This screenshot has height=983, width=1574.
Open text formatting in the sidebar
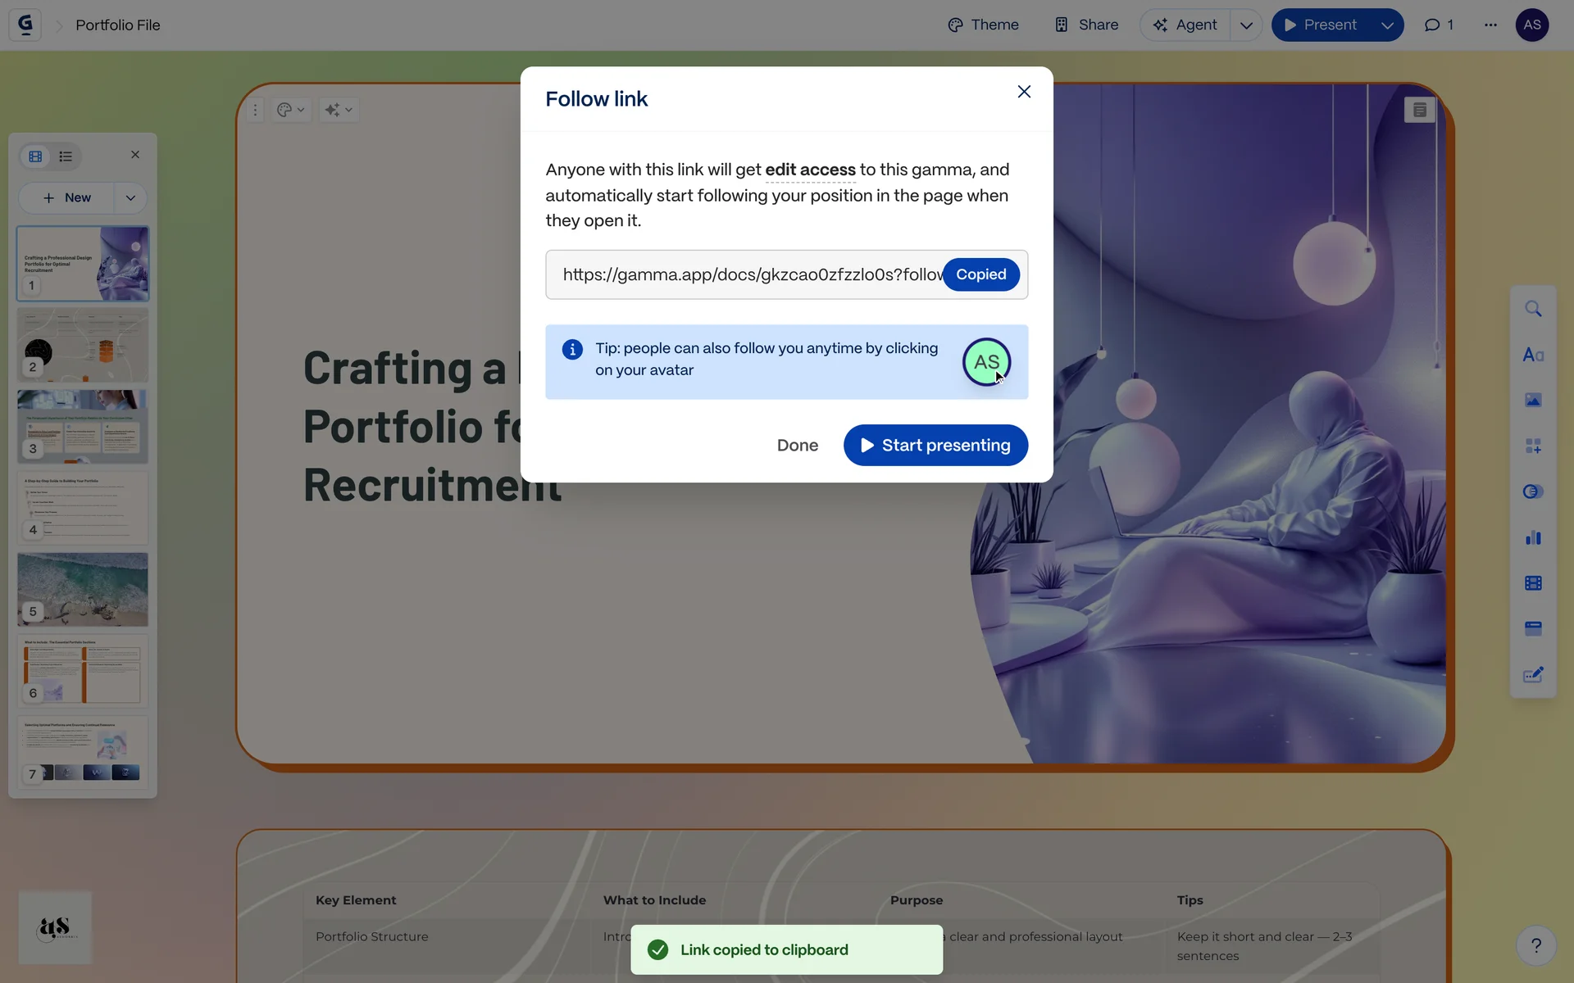coord(1533,355)
